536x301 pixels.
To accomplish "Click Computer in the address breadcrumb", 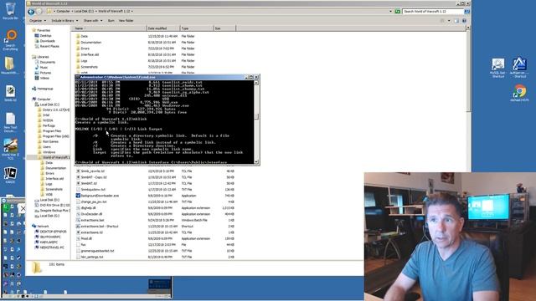I will [x=63, y=11].
